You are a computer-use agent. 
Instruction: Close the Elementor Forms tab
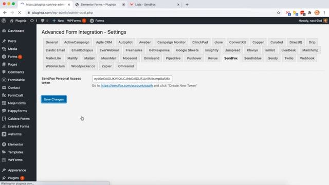[x=123, y=5]
